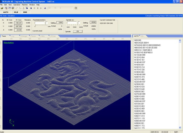Click the Stop icon in toolbar
This screenshot has width=183, height=133.
38,8
